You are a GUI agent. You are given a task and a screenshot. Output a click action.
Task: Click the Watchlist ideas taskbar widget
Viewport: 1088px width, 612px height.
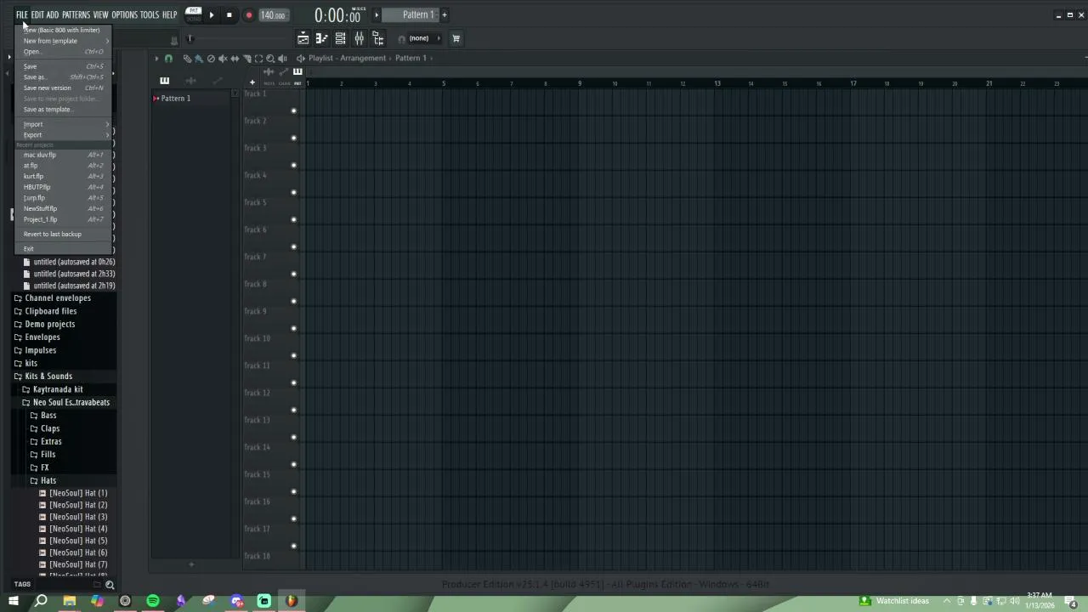point(895,601)
